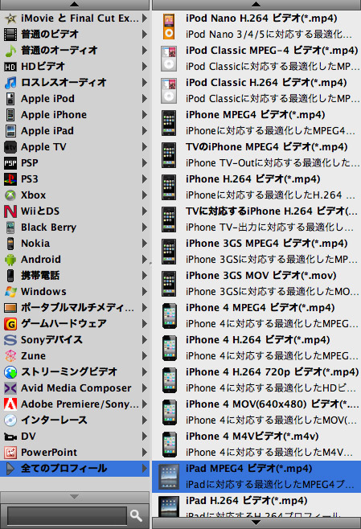Screen dimensions: 361x529
Task: Expand the 携帯電話 submenu arrow
Action: point(145,276)
